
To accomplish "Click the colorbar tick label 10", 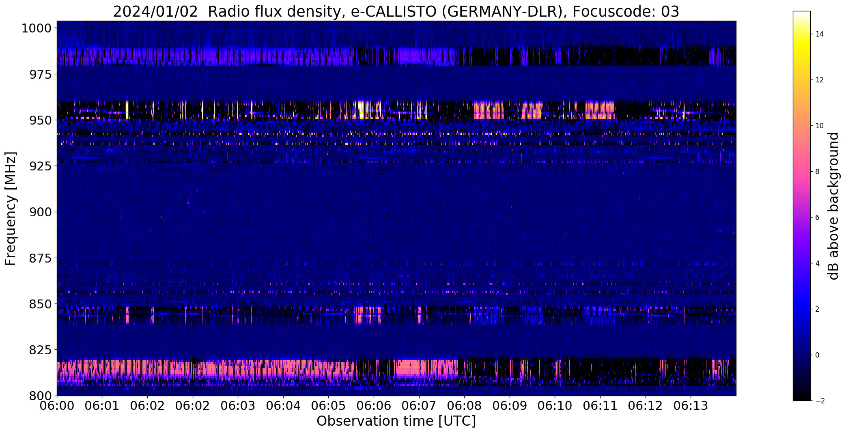I will pyautogui.click(x=820, y=126).
